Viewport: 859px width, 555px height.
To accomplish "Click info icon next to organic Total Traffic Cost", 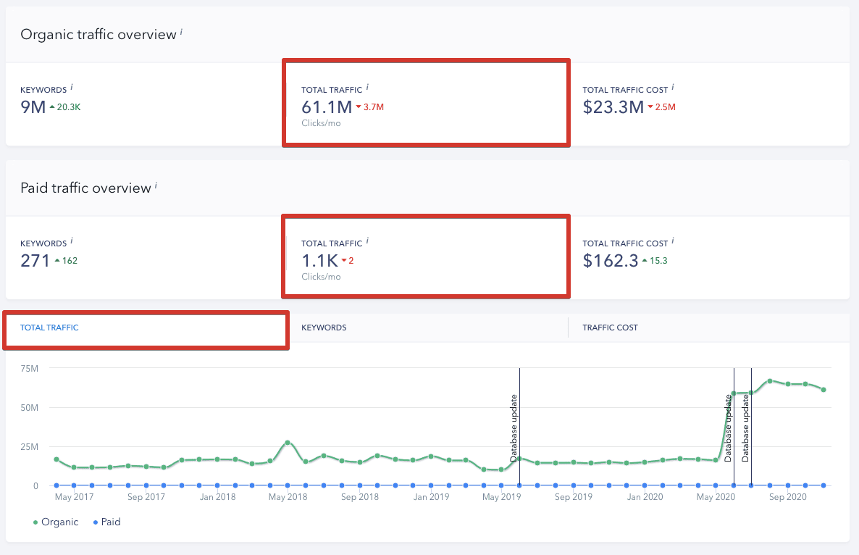I will click(673, 86).
